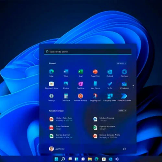Launch PowerPoint pinned app
Screen dimensions: 162x162
tap(95, 73)
